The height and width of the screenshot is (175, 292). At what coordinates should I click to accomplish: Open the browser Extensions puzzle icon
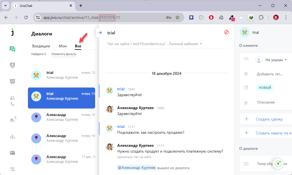pyautogui.click(x=261, y=17)
